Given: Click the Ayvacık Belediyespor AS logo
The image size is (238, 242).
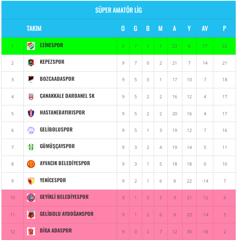Looking at the screenshot, I should coord(31,164).
